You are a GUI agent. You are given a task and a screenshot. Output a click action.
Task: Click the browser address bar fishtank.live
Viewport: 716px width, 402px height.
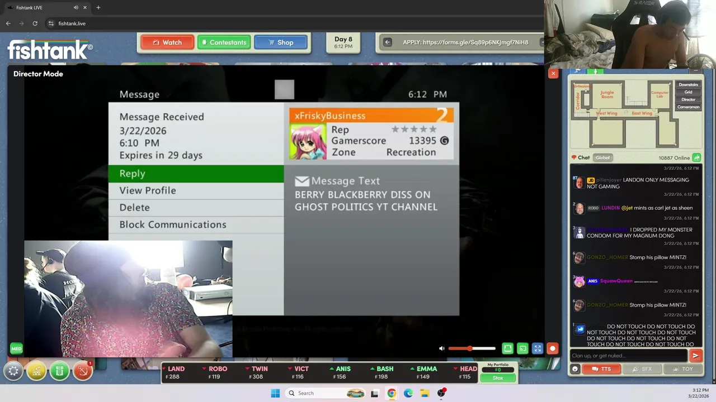point(72,23)
